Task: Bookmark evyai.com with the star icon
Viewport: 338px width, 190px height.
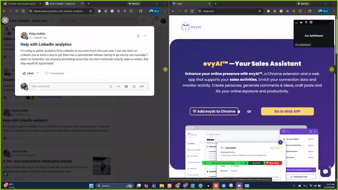Action: pyautogui.click(x=260, y=11)
